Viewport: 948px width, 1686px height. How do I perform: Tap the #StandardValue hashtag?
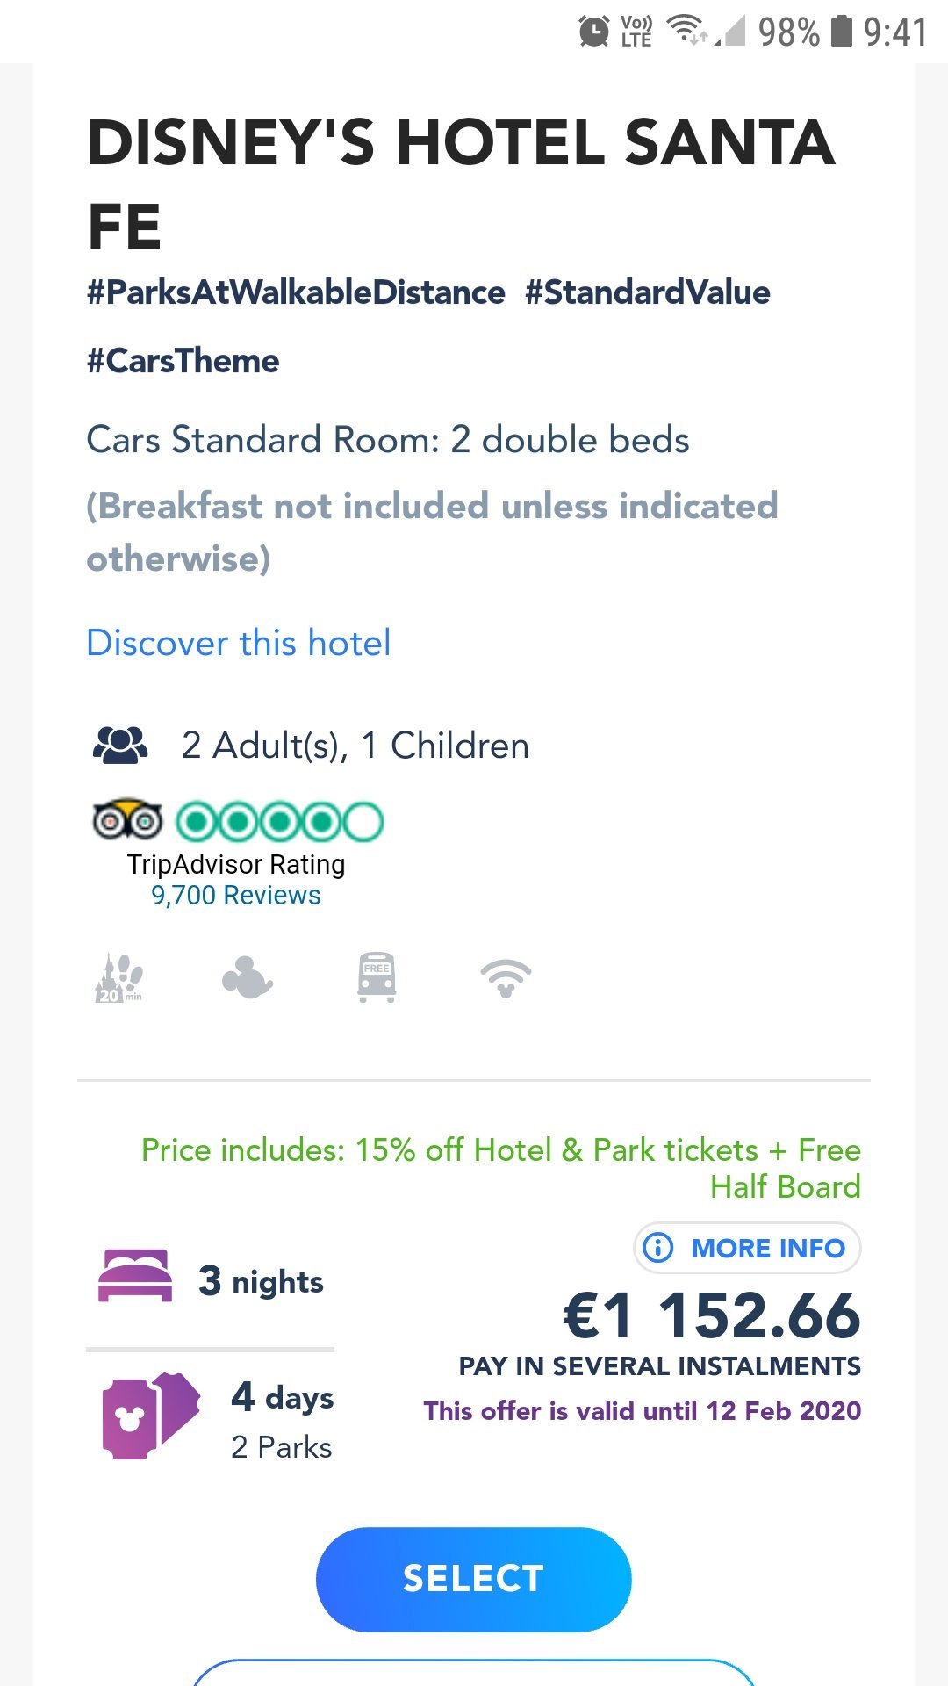pyautogui.click(x=648, y=292)
